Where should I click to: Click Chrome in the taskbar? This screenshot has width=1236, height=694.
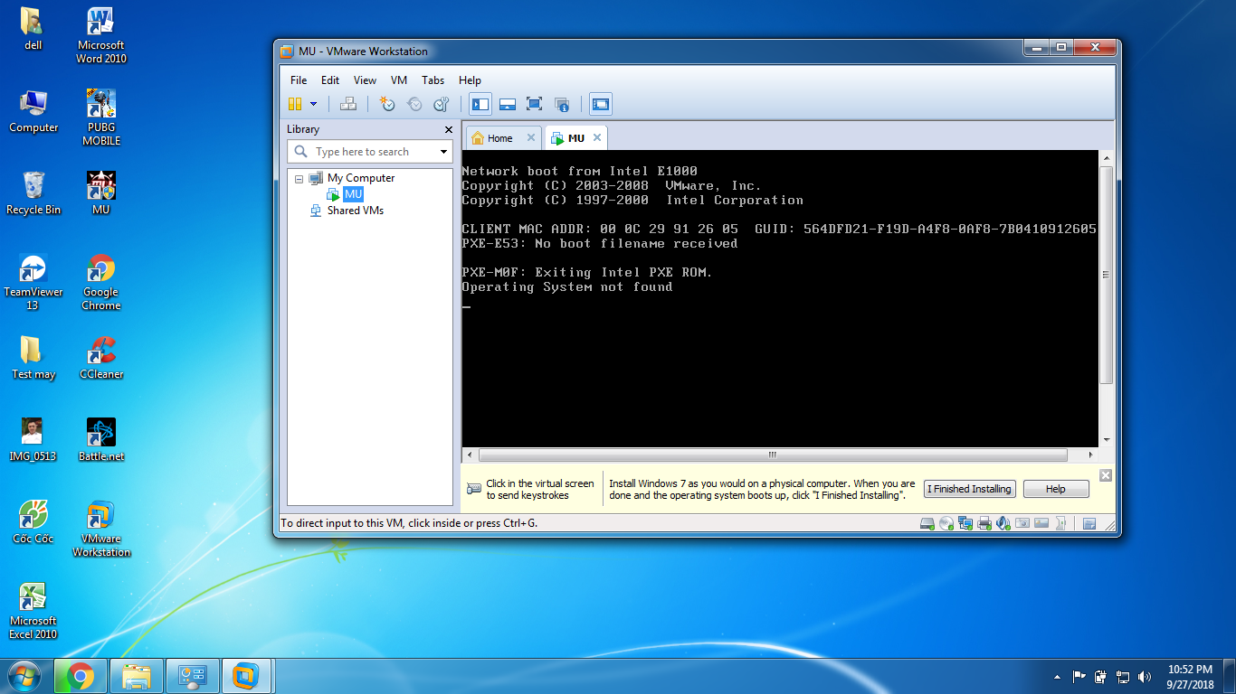click(x=81, y=676)
